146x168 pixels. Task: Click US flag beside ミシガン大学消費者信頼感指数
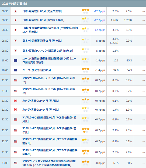[x=15, y=163]
